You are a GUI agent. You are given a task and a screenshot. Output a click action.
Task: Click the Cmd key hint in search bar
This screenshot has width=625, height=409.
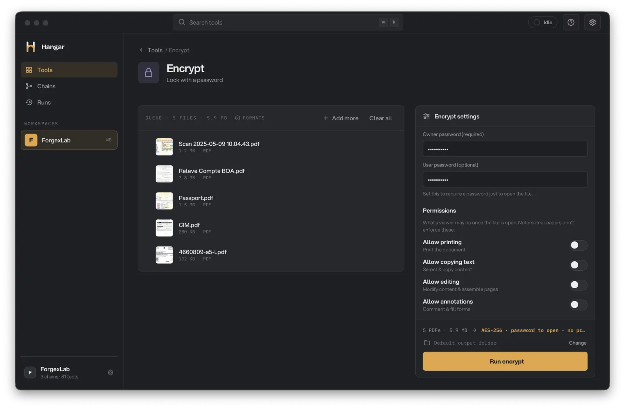point(383,22)
